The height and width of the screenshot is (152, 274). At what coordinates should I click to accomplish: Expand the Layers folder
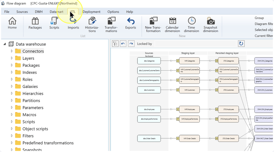12,58
